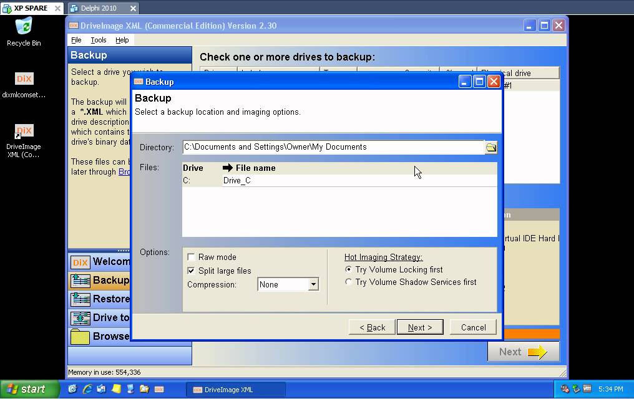The height and width of the screenshot is (399, 634).
Task: Select Try Volume Locking first option
Action: pyautogui.click(x=348, y=269)
